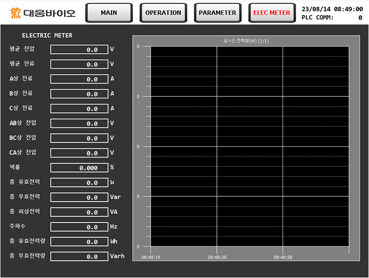Select the 주파수 frequency field
This screenshot has height=278, width=369.
coord(79,227)
